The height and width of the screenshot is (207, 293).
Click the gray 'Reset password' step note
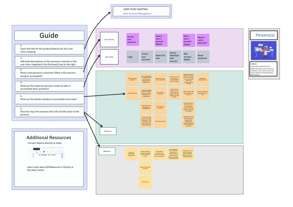click(x=203, y=57)
